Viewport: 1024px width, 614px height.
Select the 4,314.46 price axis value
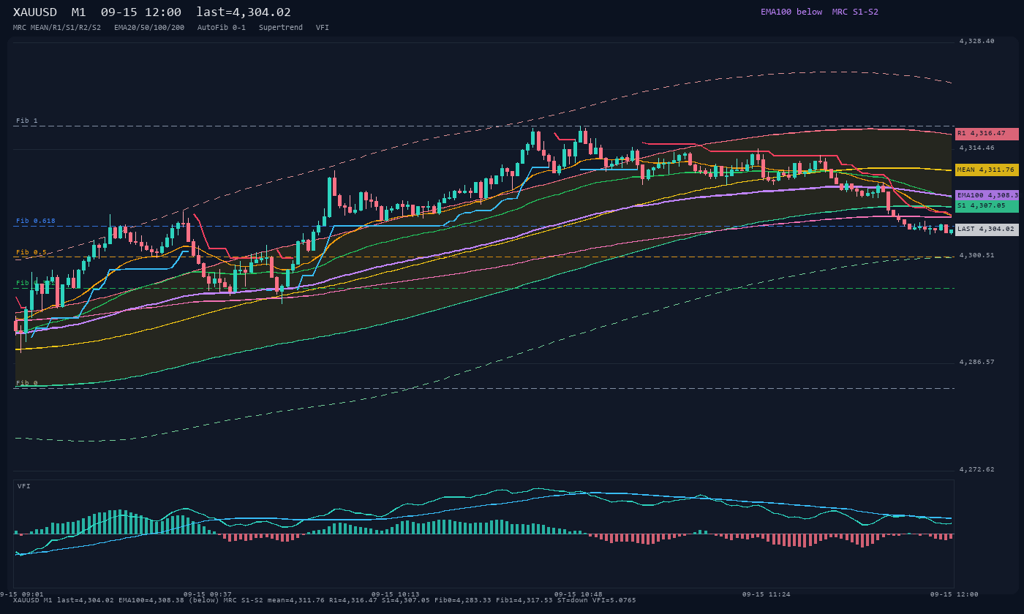(x=976, y=148)
